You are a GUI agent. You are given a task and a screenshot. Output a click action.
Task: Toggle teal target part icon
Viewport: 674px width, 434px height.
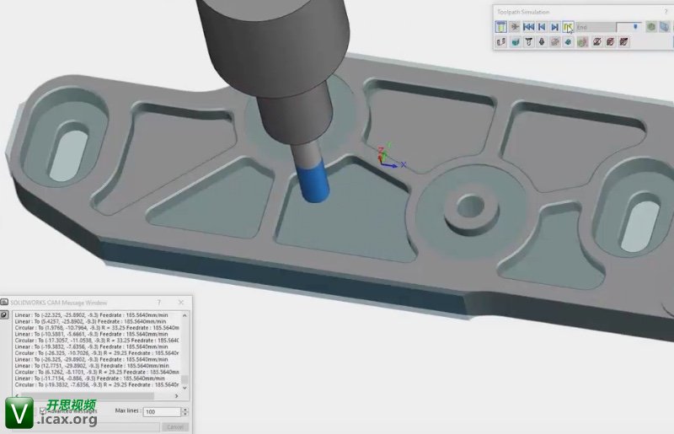[x=568, y=42]
